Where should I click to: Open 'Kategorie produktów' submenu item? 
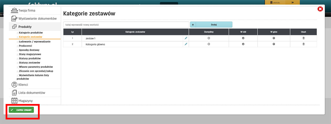coord(31,33)
